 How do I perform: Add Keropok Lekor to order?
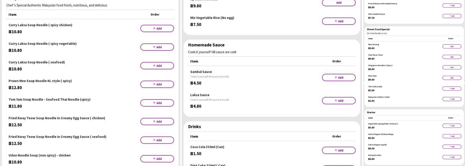coord(452,157)
